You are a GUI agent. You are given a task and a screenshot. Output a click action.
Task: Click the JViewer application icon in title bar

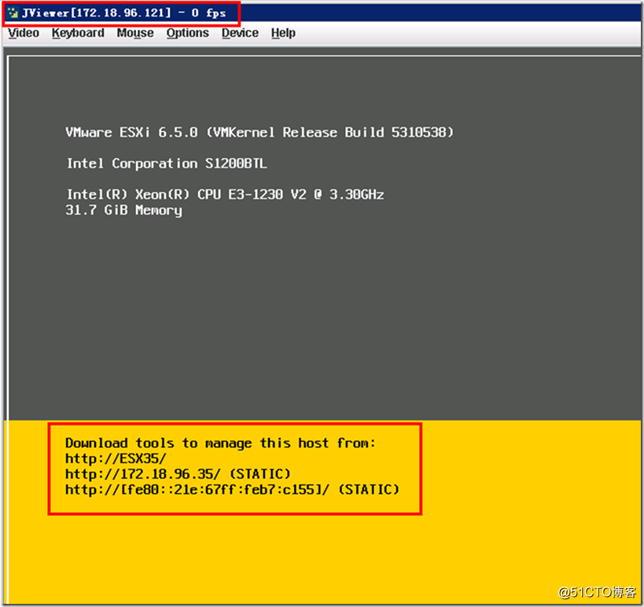(13, 13)
